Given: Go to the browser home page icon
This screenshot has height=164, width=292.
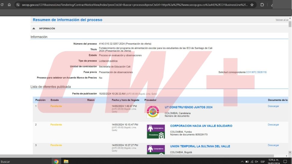Looking at the screenshot, I should tap(9, 5).
